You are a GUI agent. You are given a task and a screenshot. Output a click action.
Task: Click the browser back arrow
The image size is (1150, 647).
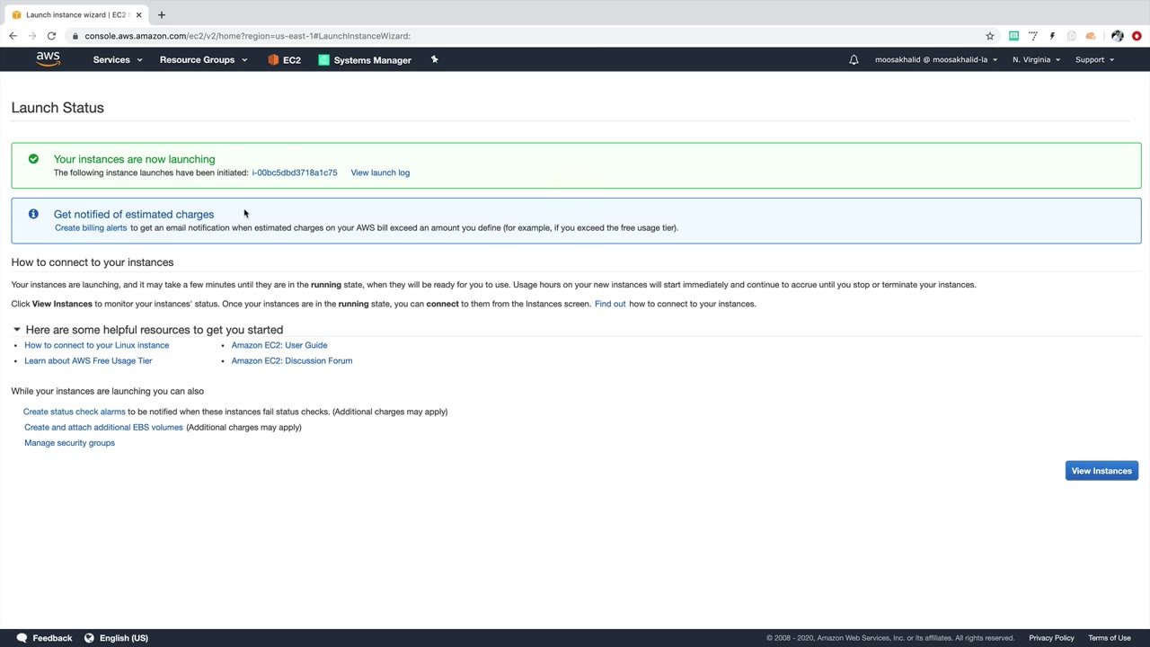[x=13, y=36]
